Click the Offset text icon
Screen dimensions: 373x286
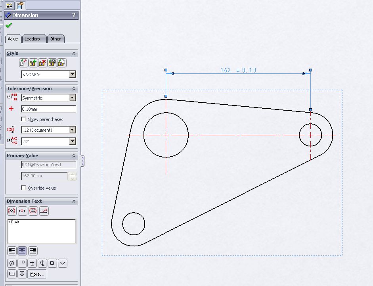(44, 211)
